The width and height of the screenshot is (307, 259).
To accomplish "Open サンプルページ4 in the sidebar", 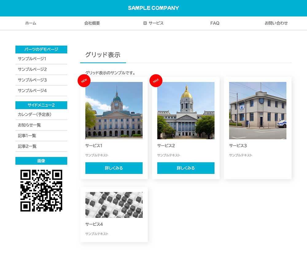I will (41, 91).
